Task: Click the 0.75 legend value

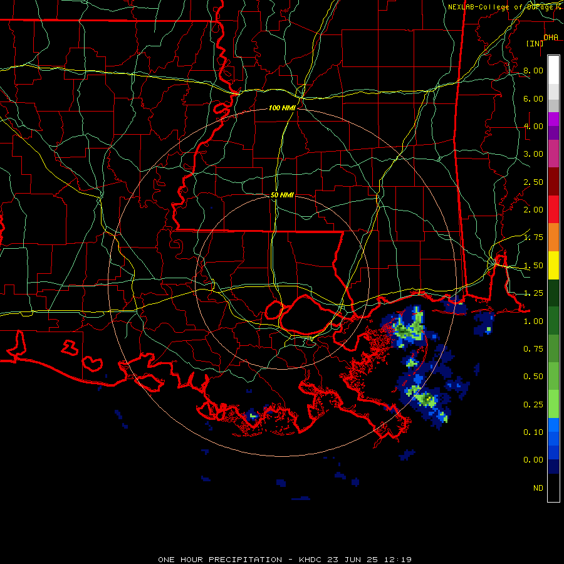Action: 533,349
